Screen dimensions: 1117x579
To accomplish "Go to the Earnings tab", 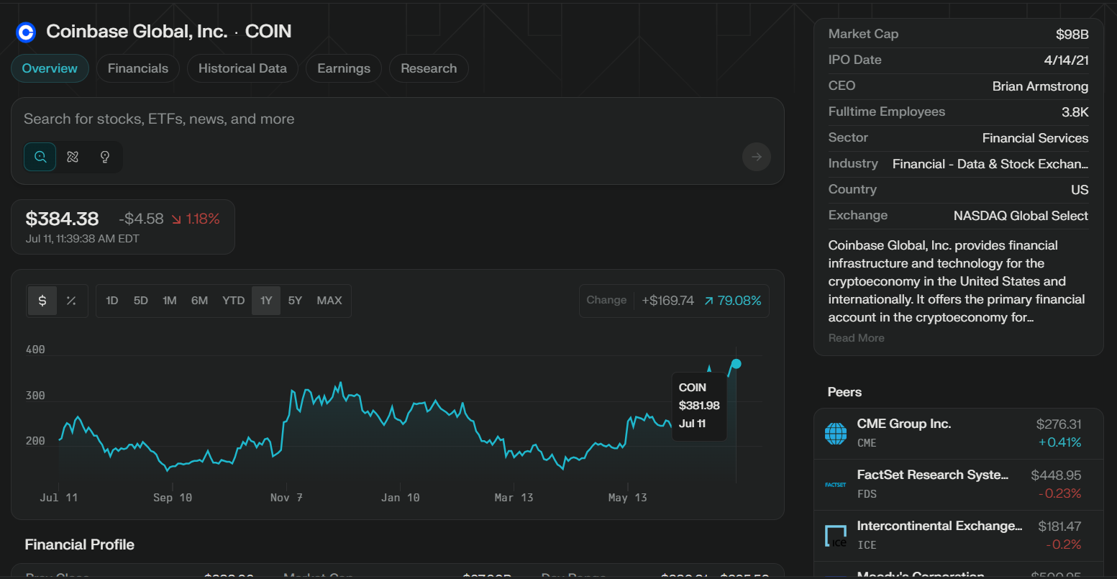I will [344, 68].
